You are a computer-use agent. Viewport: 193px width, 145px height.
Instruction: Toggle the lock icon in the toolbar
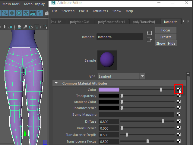tap(47, 13)
